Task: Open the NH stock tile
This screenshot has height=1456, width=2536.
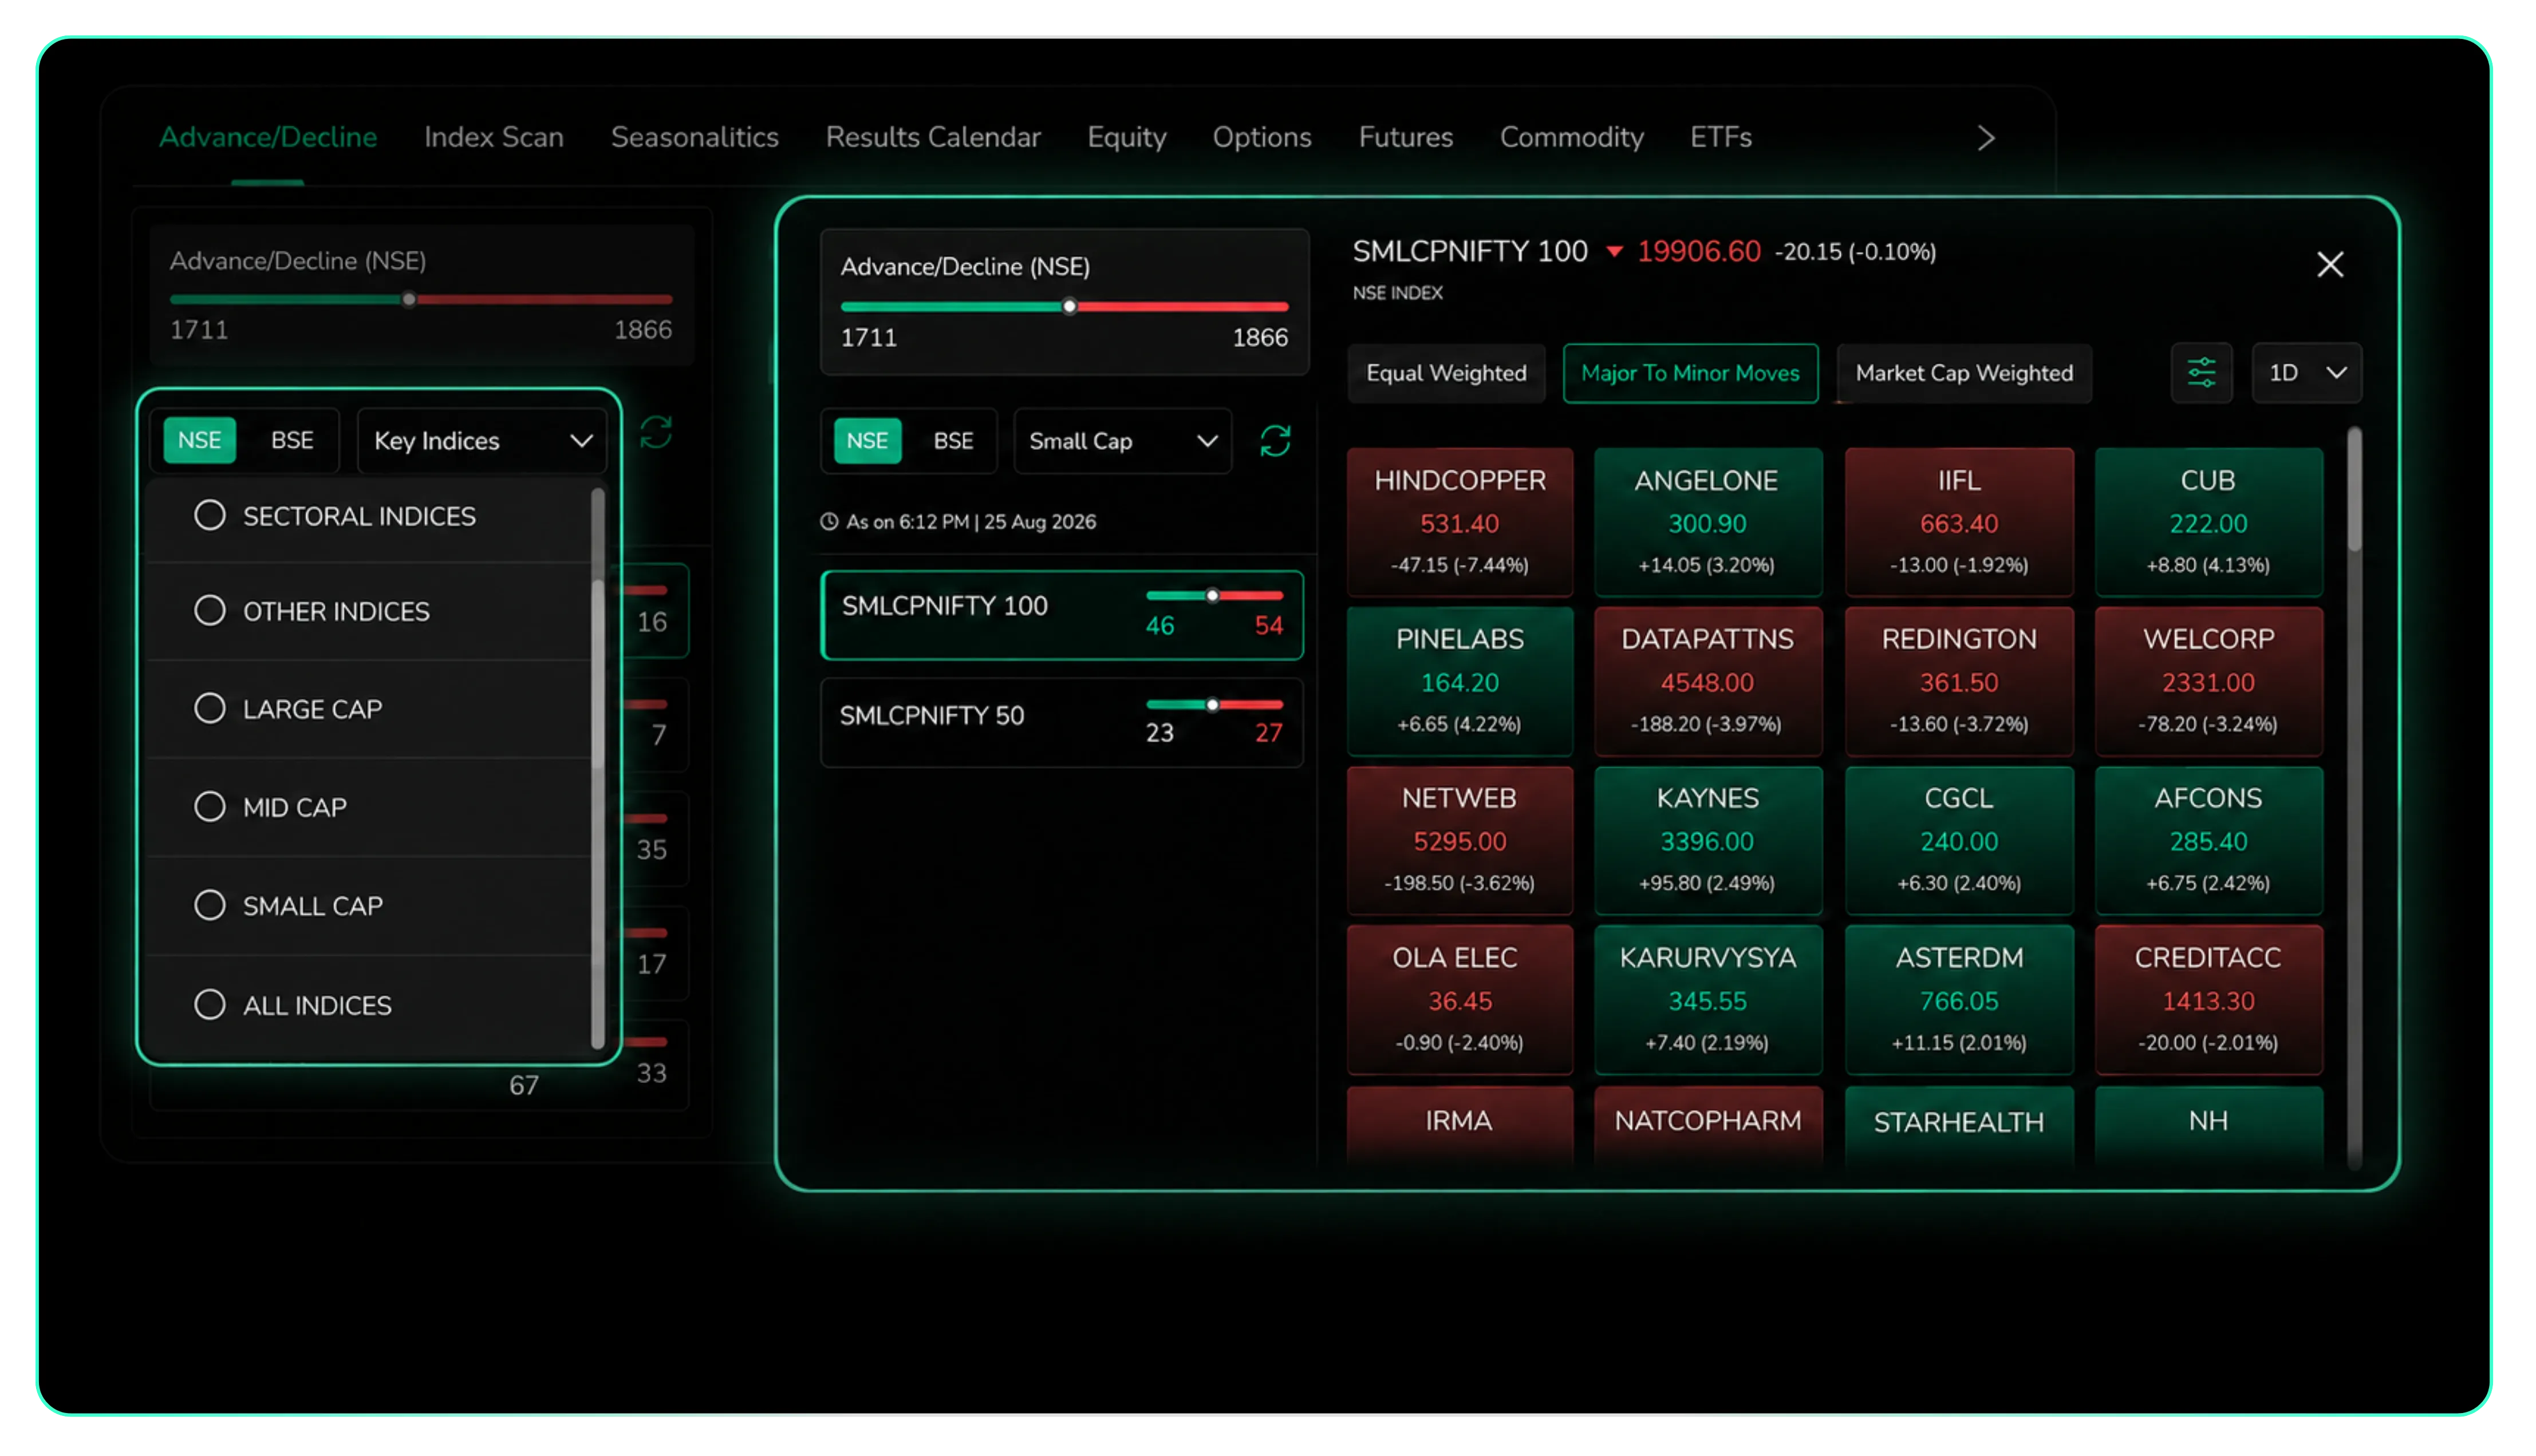Action: click(2208, 1126)
